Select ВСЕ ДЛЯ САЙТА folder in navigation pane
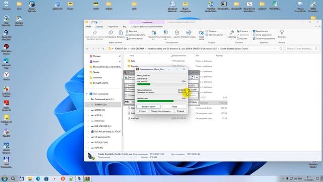The image size is (323, 182). pos(100,83)
